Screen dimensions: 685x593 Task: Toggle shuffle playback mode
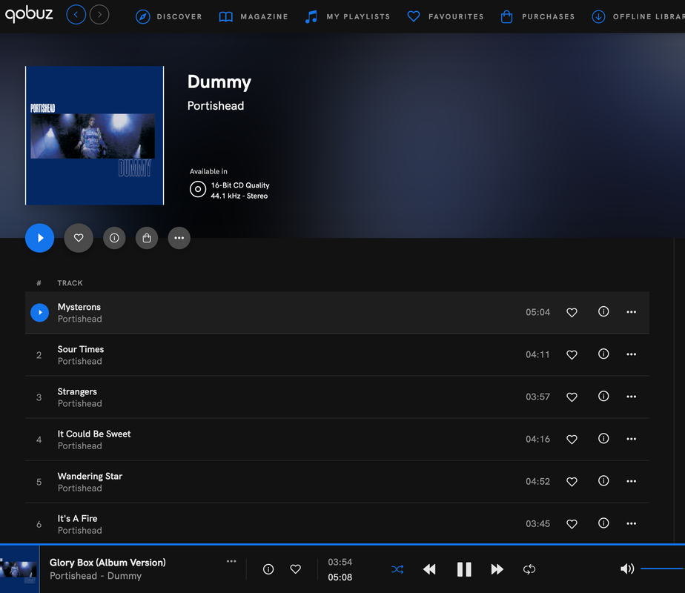[x=397, y=569]
